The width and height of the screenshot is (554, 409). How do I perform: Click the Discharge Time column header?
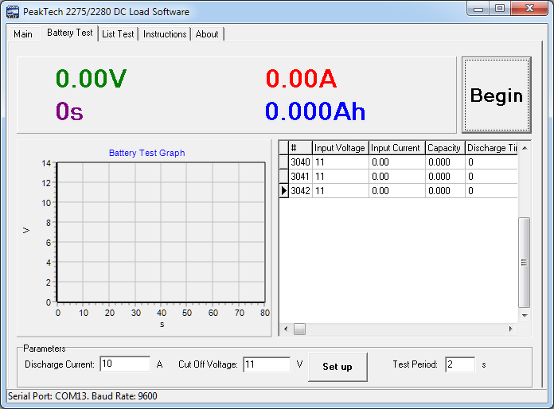[491, 148]
